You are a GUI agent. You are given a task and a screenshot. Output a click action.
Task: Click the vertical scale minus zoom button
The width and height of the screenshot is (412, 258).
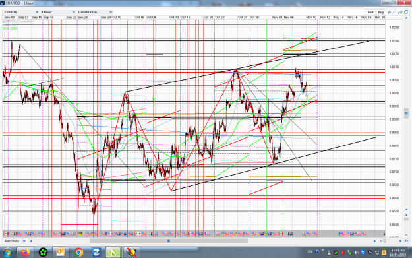click(x=406, y=235)
